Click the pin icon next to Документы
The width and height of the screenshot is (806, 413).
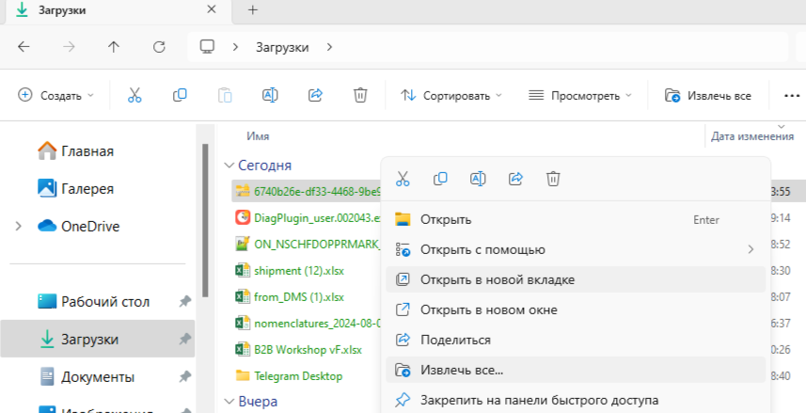pos(185,377)
